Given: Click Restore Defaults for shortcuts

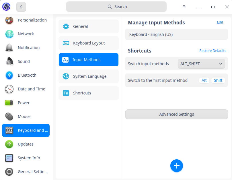Looking at the screenshot, I should [x=213, y=51].
